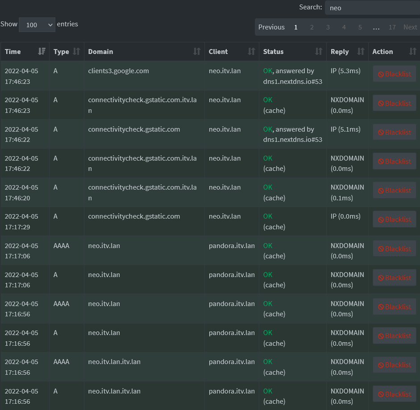Screen dimensions: 420x410
Task: Click the Next pagination control
Action: coord(410,27)
